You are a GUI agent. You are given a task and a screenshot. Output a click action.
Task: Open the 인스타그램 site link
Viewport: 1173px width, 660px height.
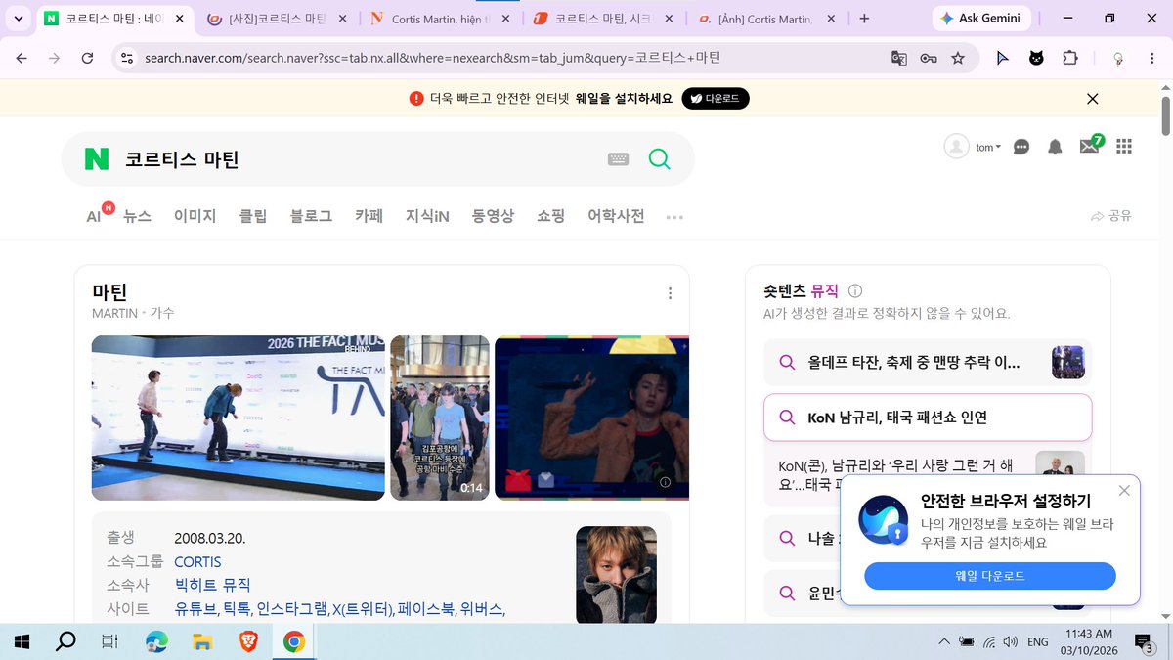(x=292, y=609)
